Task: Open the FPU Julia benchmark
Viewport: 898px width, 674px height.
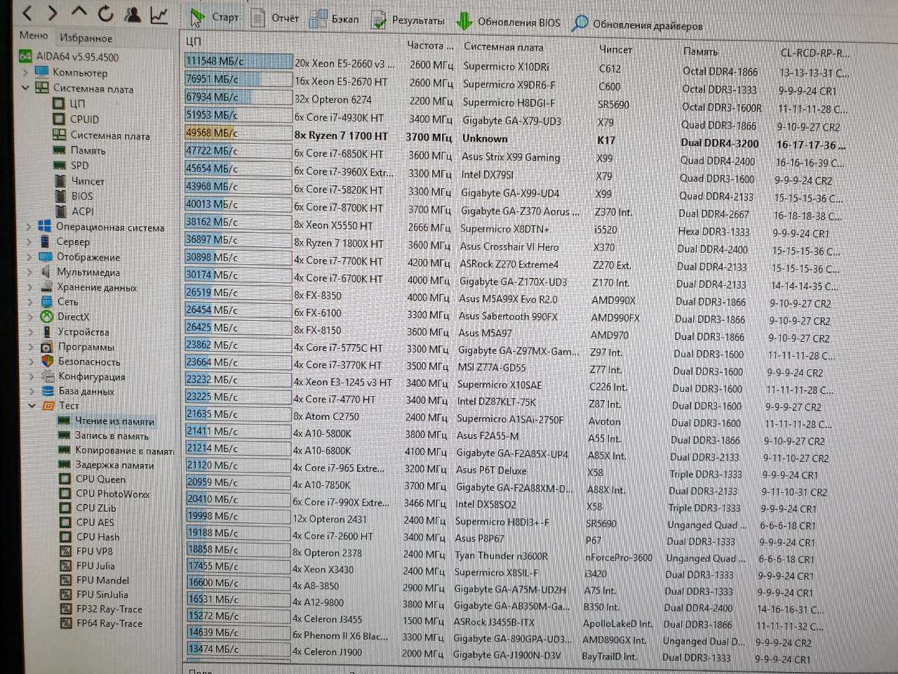Action: tap(88, 566)
